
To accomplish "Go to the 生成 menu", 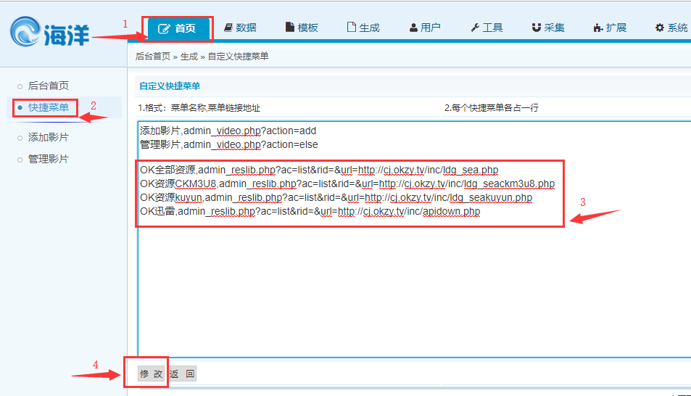I will [x=363, y=28].
